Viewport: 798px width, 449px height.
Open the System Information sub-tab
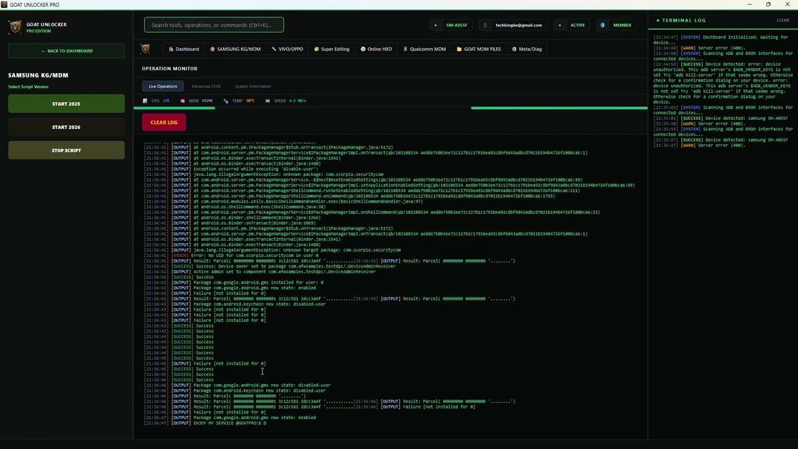click(x=253, y=86)
